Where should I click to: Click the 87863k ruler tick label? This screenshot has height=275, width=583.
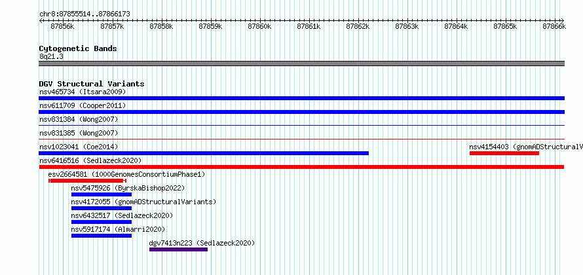407,26
